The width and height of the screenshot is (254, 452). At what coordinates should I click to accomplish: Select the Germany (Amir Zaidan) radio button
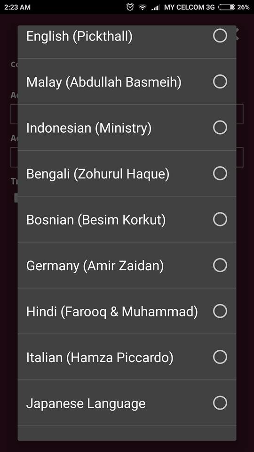(x=220, y=265)
